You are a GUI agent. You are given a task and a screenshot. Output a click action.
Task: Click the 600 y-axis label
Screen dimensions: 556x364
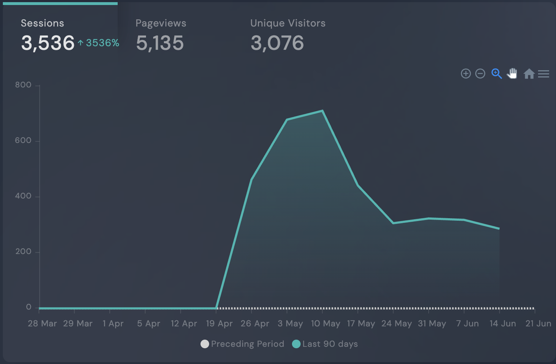23,140
